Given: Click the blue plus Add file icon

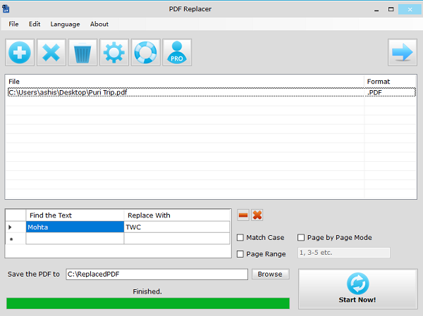Looking at the screenshot, I should coord(20,52).
